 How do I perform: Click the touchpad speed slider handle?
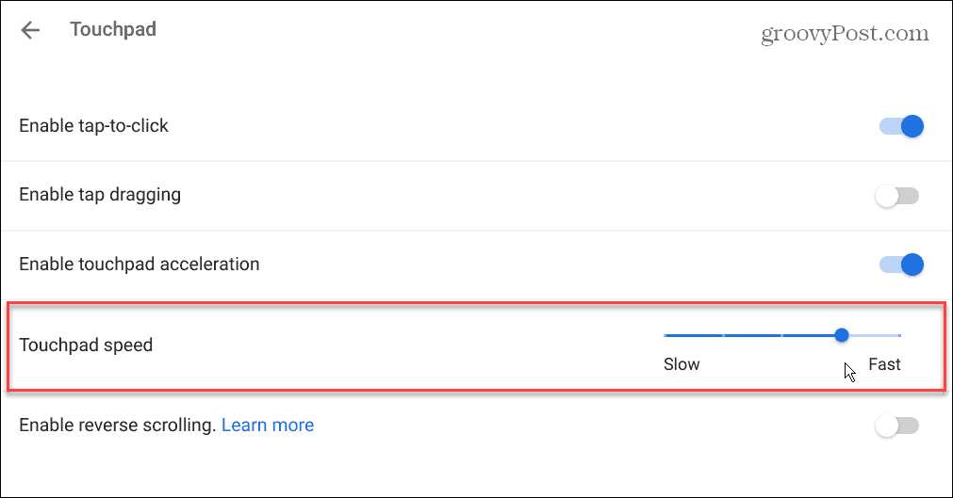coord(842,335)
